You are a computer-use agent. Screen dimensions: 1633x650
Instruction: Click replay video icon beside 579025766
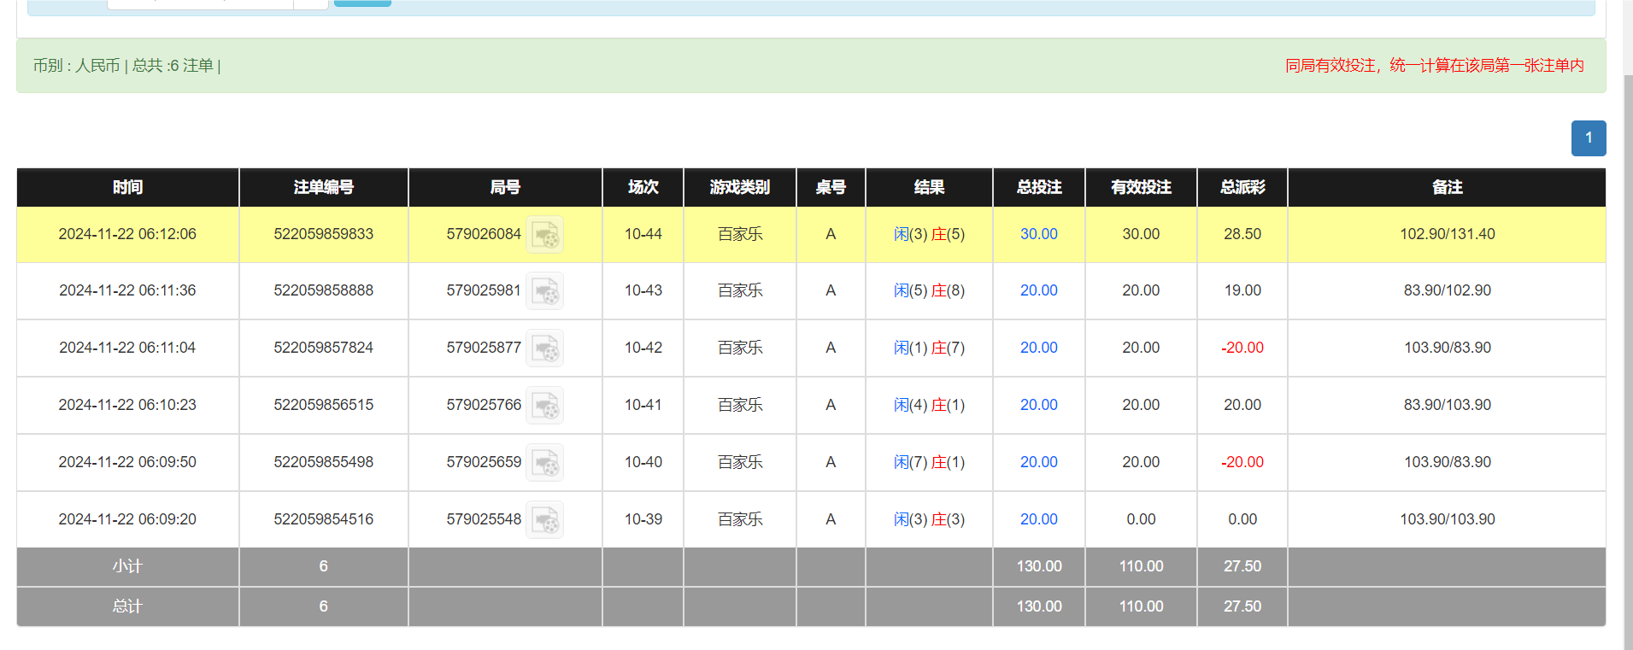click(x=544, y=406)
